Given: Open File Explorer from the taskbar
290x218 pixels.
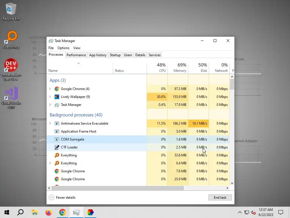Looking at the screenshot, I should point(35,212).
